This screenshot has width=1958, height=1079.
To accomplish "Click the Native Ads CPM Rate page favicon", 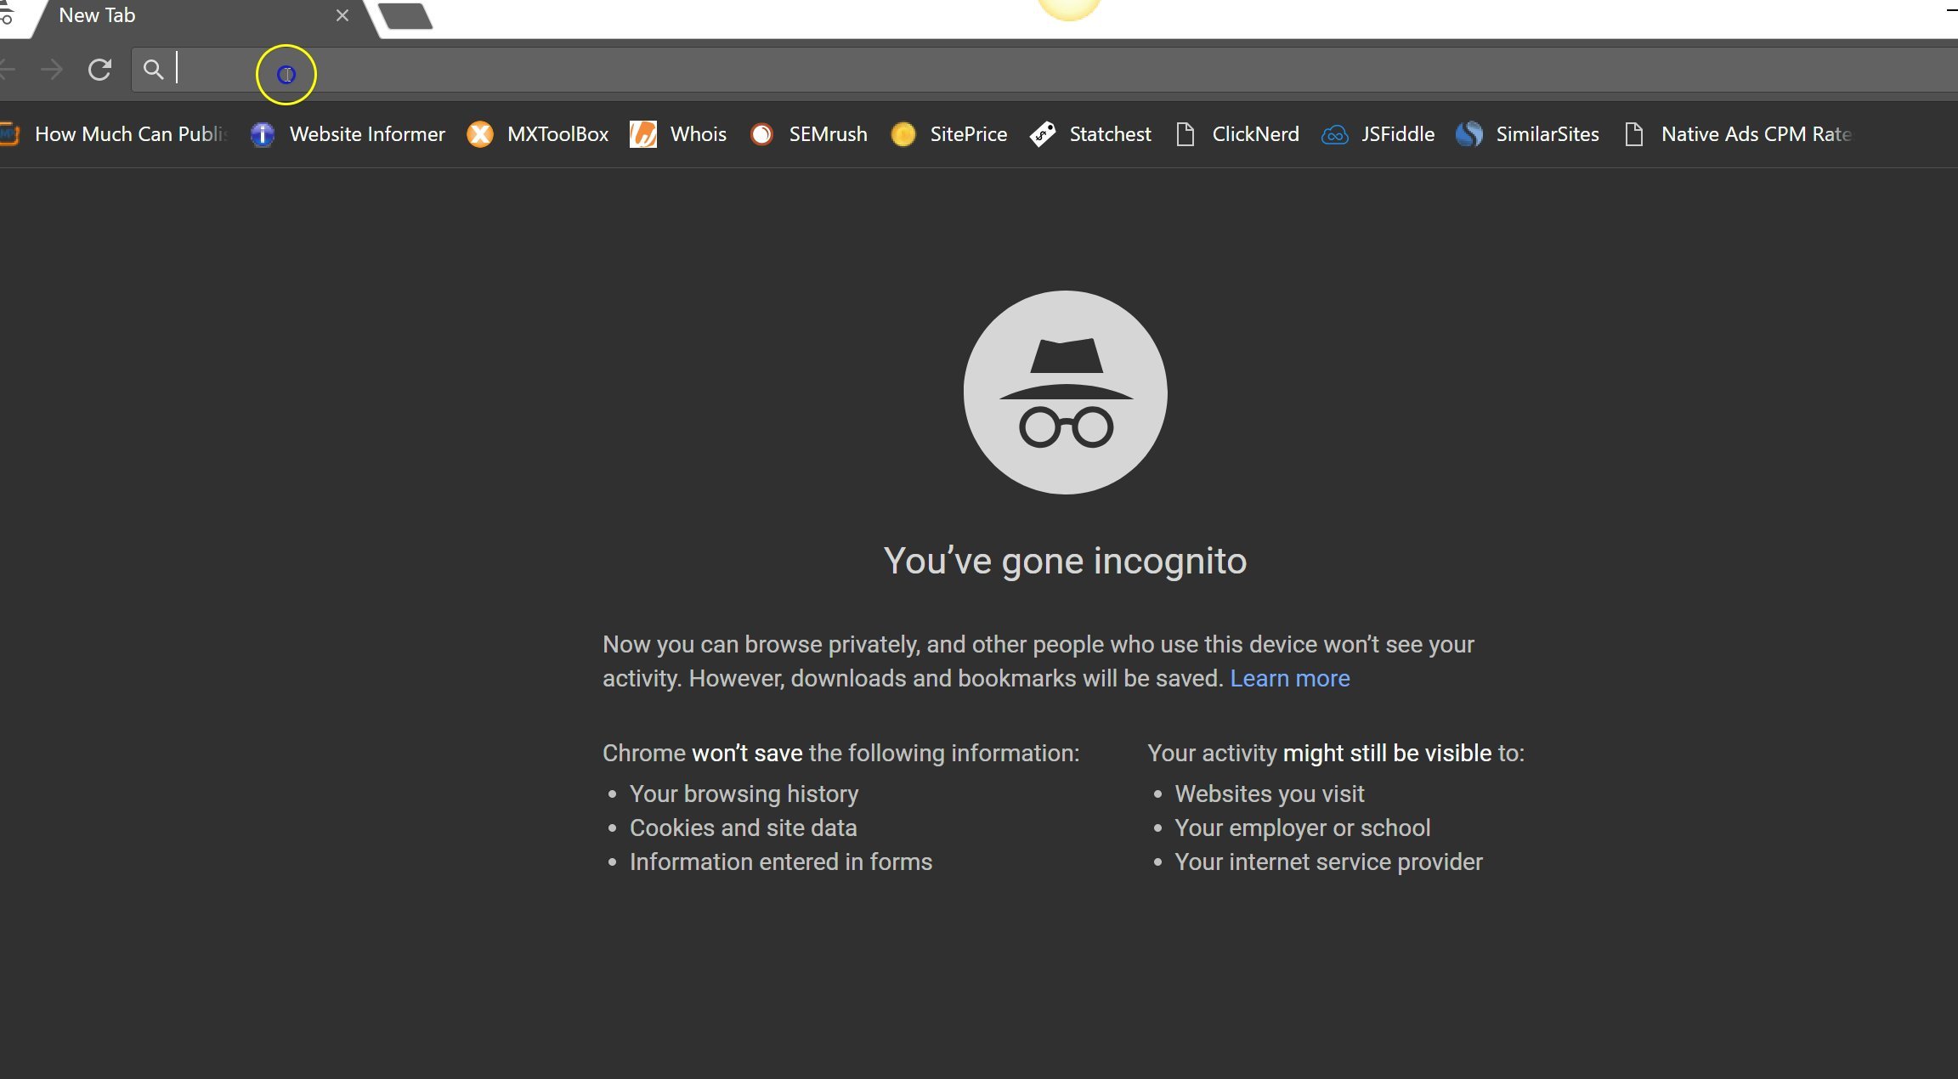I will [1633, 134].
